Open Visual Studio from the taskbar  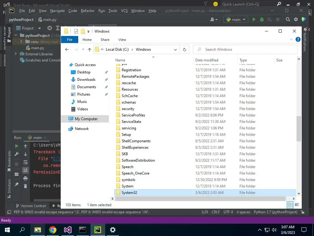pos(68,230)
